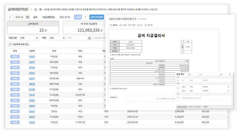Click the 261,910 amount cell

(x=205, y=111)
